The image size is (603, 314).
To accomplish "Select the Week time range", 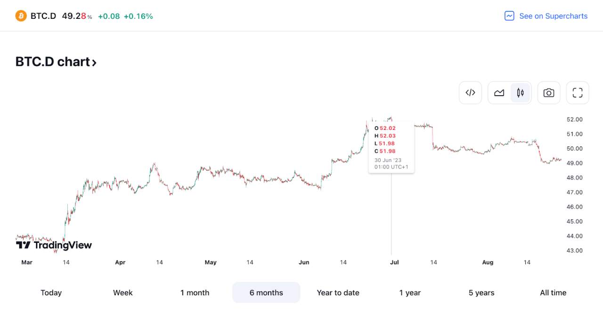I will pyautogui.click(x=123, y=293).
